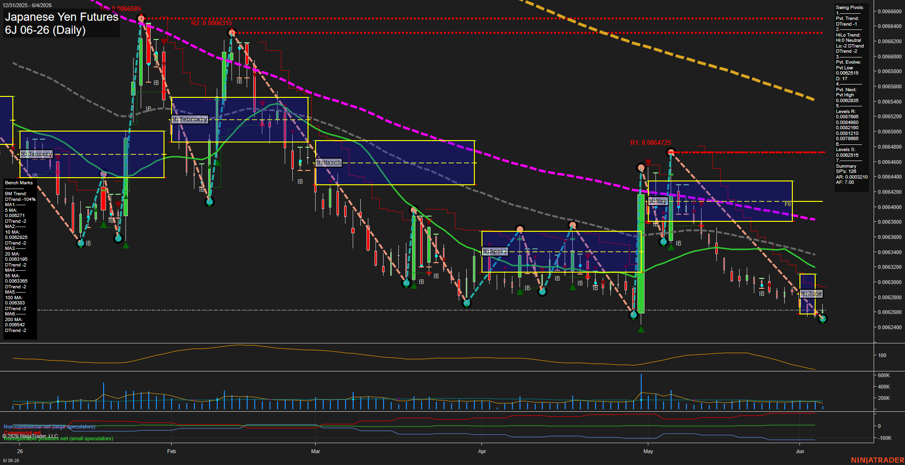Viewport: 905px width, 465px height.
Task: Click the 200 MA value 0.006542
Action: click(15, 325)
